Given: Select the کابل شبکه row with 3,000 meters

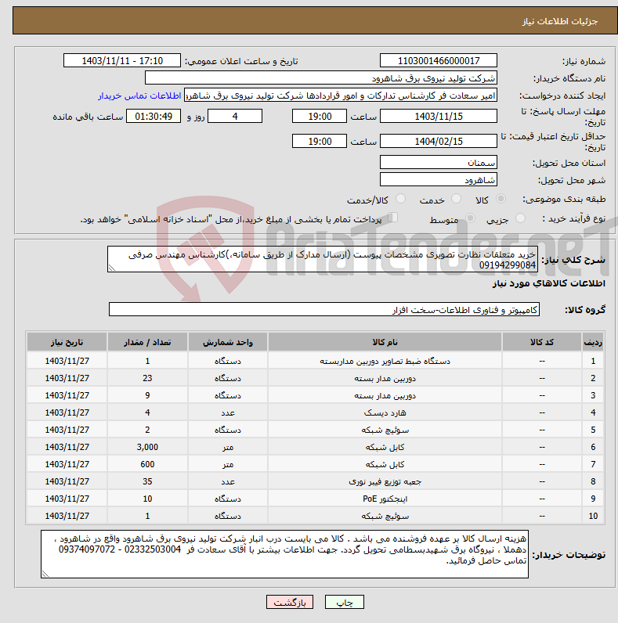Looking at the screenshot, I should tap(315, 447).
